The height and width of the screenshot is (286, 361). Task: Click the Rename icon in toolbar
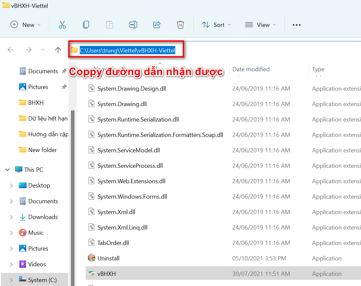133,25
